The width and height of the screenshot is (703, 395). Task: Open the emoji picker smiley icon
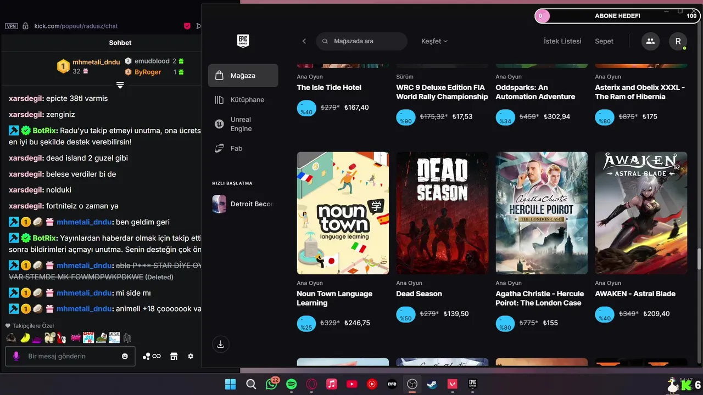[125, 356]
